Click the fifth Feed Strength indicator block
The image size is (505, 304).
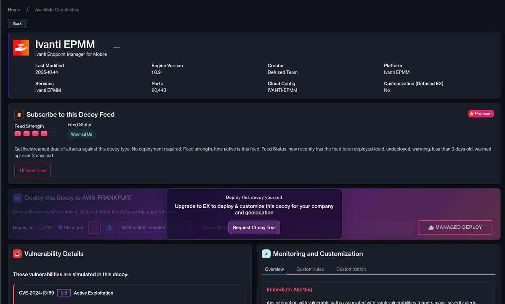(53, 133)
